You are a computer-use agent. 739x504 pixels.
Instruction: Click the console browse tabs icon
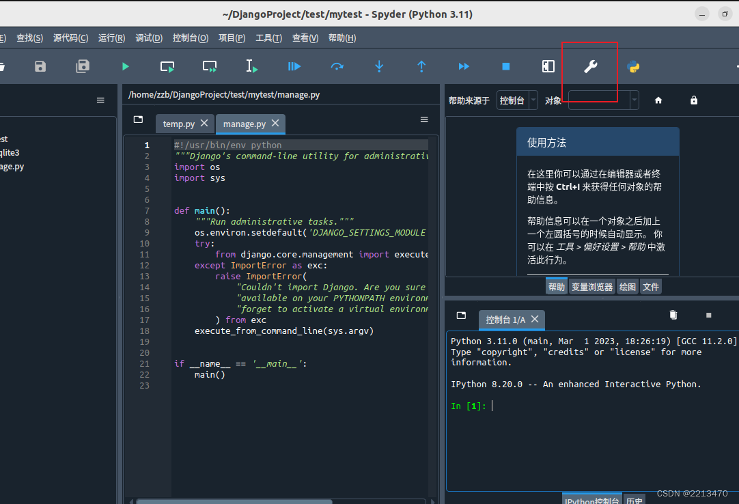pyautogui.click(x=462, y=316)
